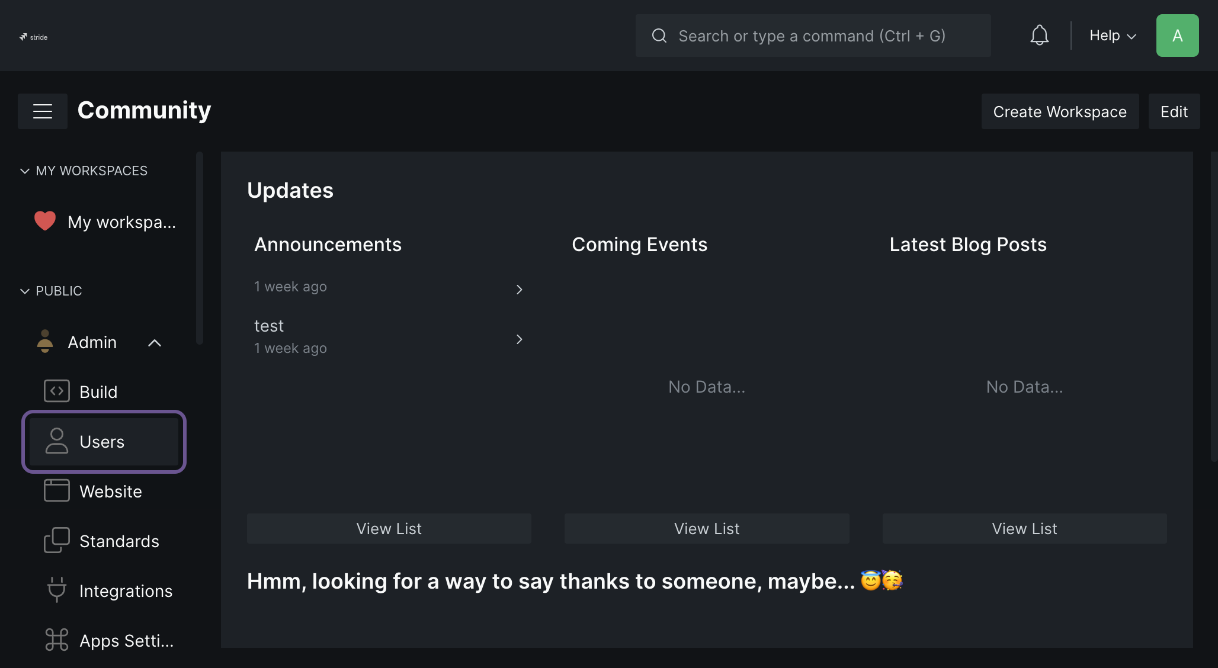Click the stride logo
1218x668 pixels.
[33, 37]
